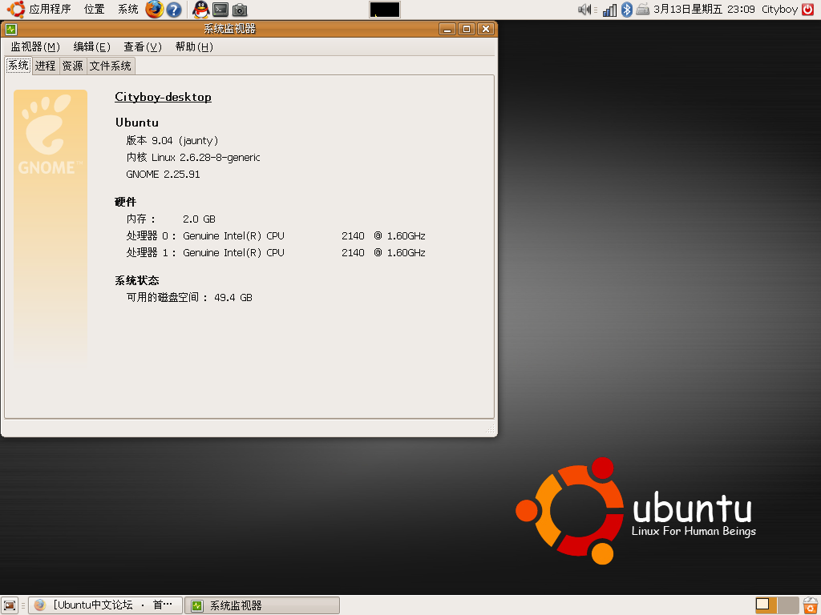
Task: Open the terminal launcher icon
Action: 220,10
